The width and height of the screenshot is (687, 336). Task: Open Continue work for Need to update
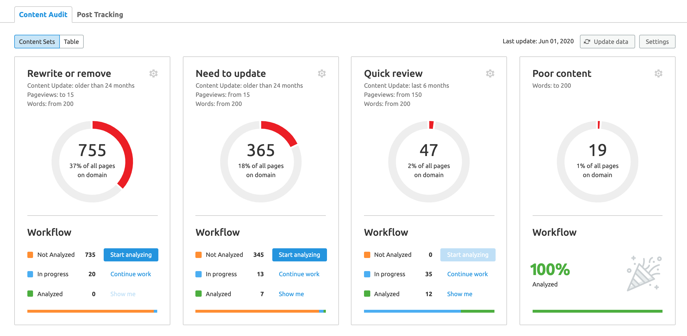tap(299, 274)
